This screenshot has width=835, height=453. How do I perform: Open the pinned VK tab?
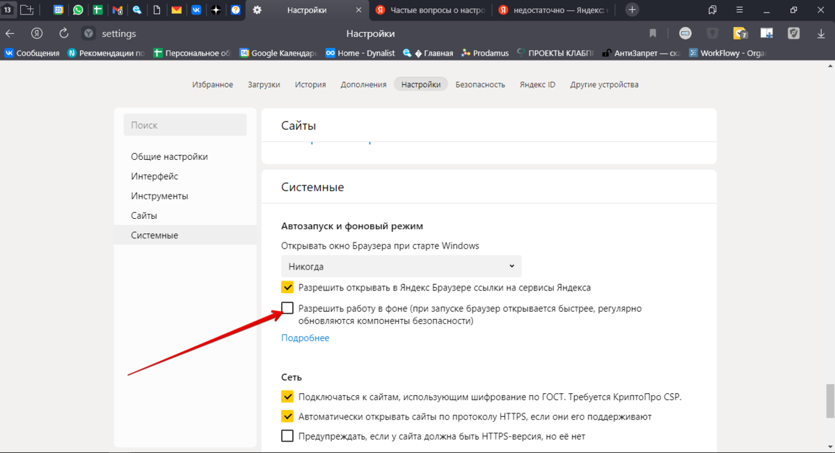click(x=197, y=10)
